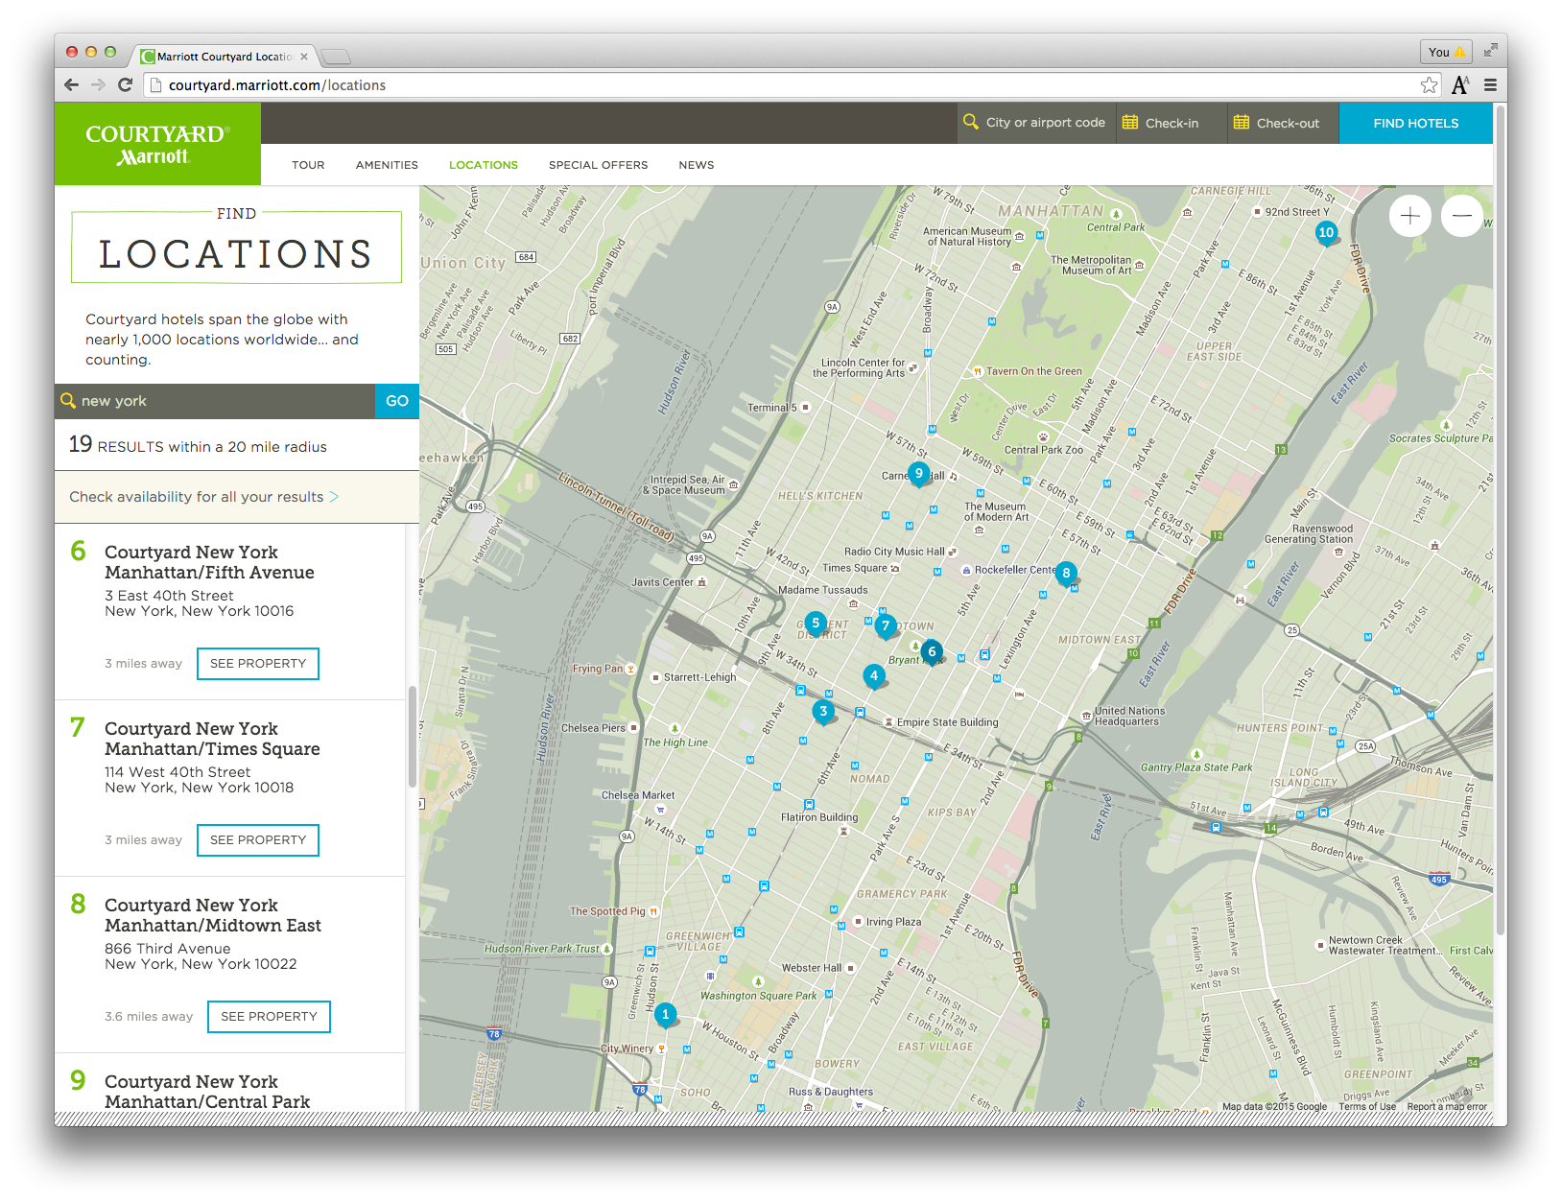Open Courtyard New York Manhattan/Central Park title
This screenshot has height=1202, width=1562.
[207, 1092]
